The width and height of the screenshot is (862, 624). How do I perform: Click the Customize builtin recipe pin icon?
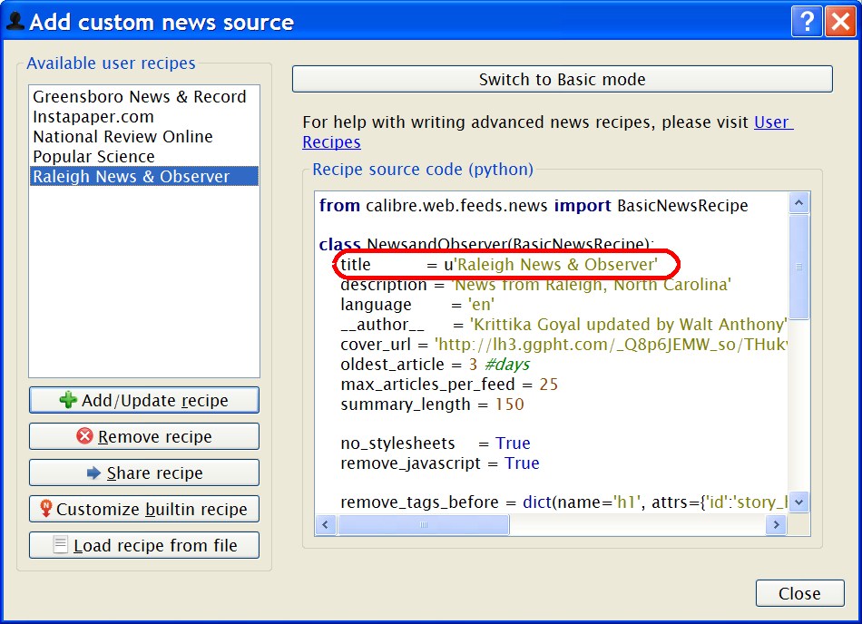(46, 509)
